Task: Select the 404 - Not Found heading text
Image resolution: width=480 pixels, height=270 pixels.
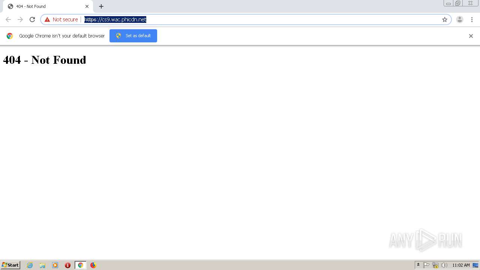Action: point(45,60)
